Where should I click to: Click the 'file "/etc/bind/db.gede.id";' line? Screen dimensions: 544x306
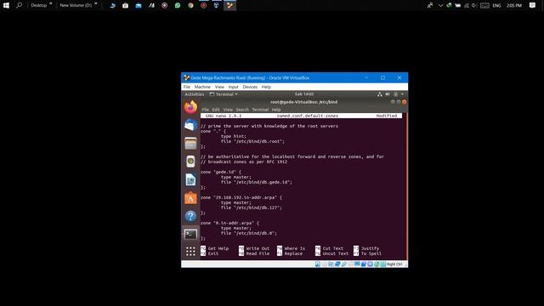click(257, 182)
